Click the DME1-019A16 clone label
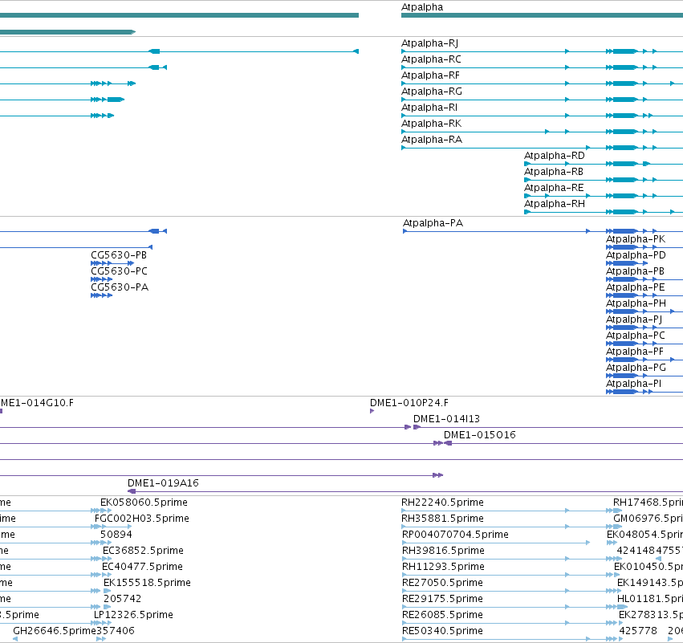The height and width of the screenshot is (643, 683). pyautogui.click(x=163, y=483)
